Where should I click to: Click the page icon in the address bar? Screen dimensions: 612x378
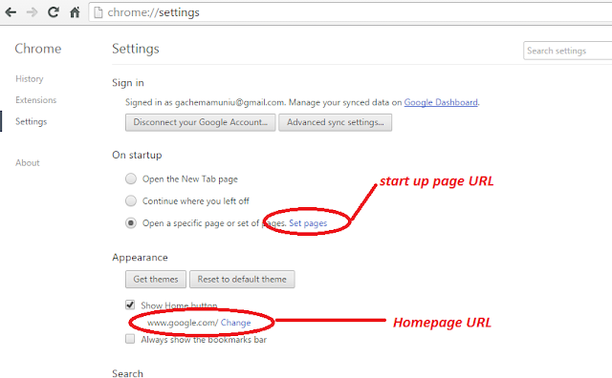point(98,12)
